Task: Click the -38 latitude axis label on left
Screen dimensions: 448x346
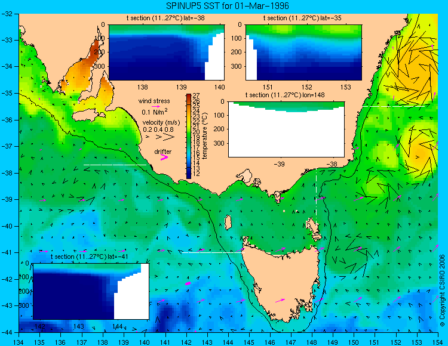Action: click(x=7, y=173)
